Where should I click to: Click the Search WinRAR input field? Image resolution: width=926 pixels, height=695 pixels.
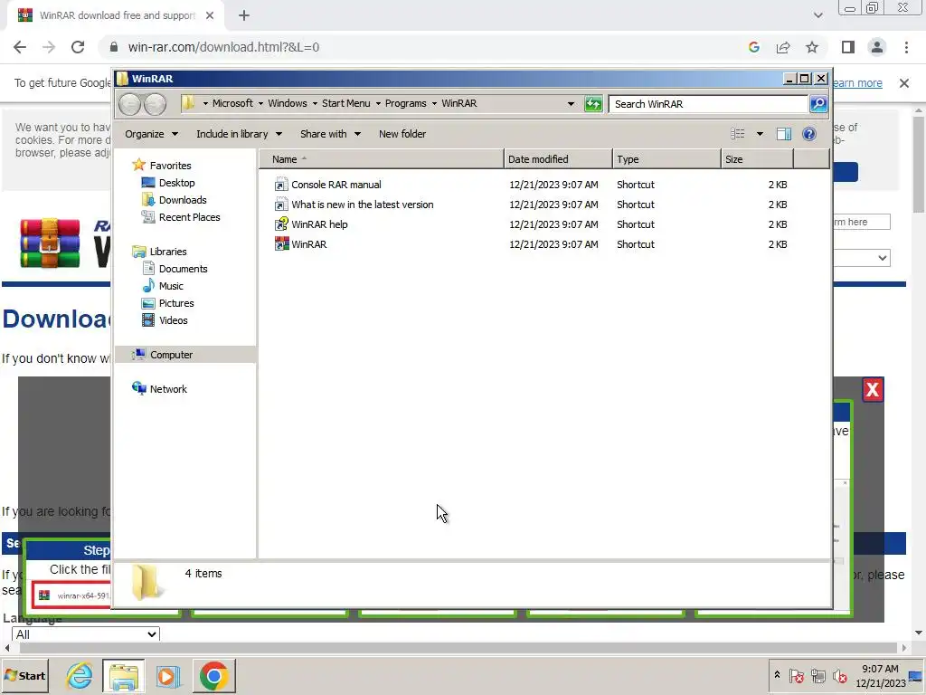click(708, 104)
